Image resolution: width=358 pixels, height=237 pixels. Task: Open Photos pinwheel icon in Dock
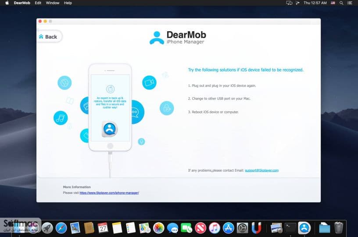tap(159, 228)
